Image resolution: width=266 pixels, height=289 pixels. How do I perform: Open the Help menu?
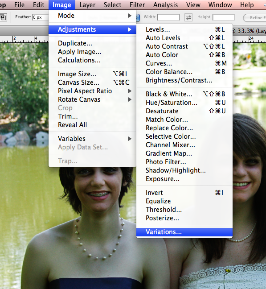[x=247, y=5]
